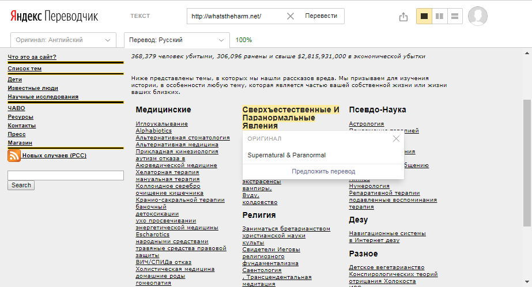Open the Заниматься бретарианством link
The width and height of the screenshot is (532, 287).
click(286, 229)
